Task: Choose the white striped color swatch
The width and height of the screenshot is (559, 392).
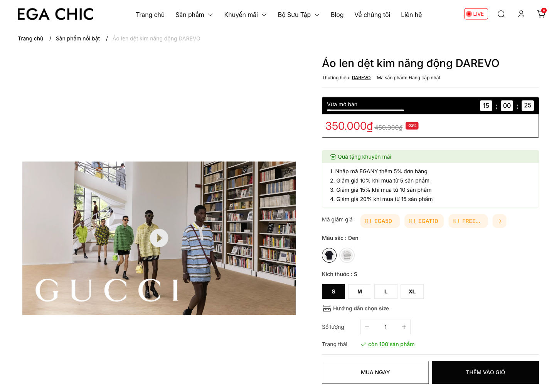Action: [x=347, y=255]
